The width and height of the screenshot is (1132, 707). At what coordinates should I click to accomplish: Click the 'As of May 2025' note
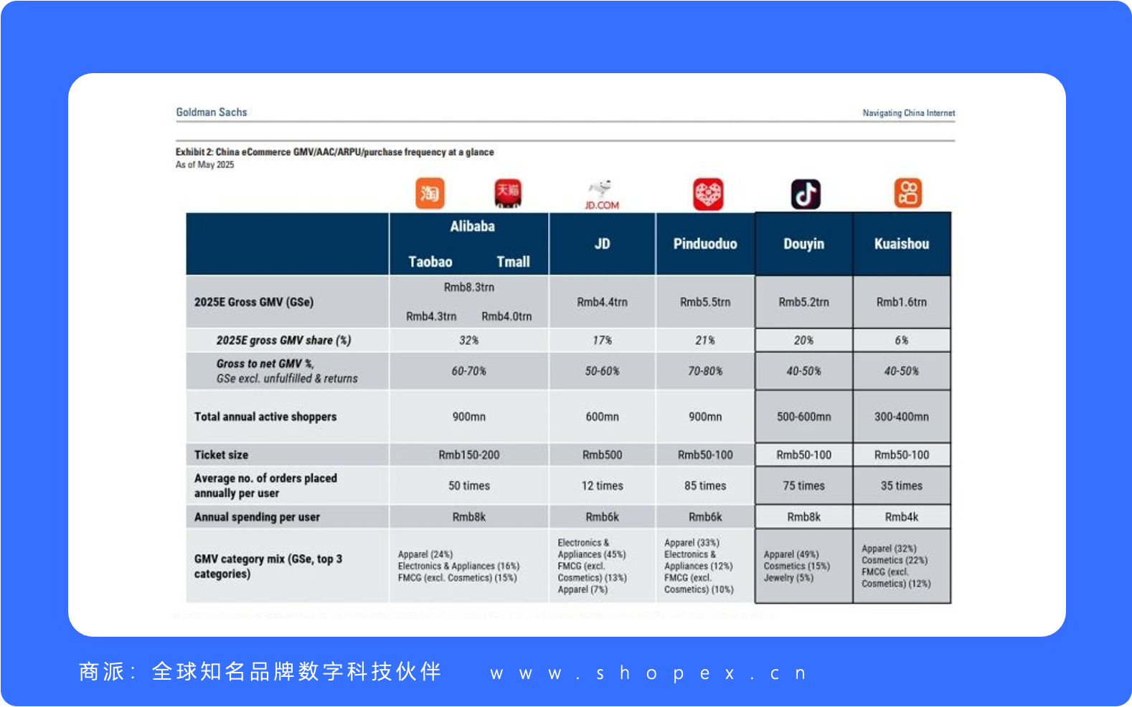(x=205, y=164)
